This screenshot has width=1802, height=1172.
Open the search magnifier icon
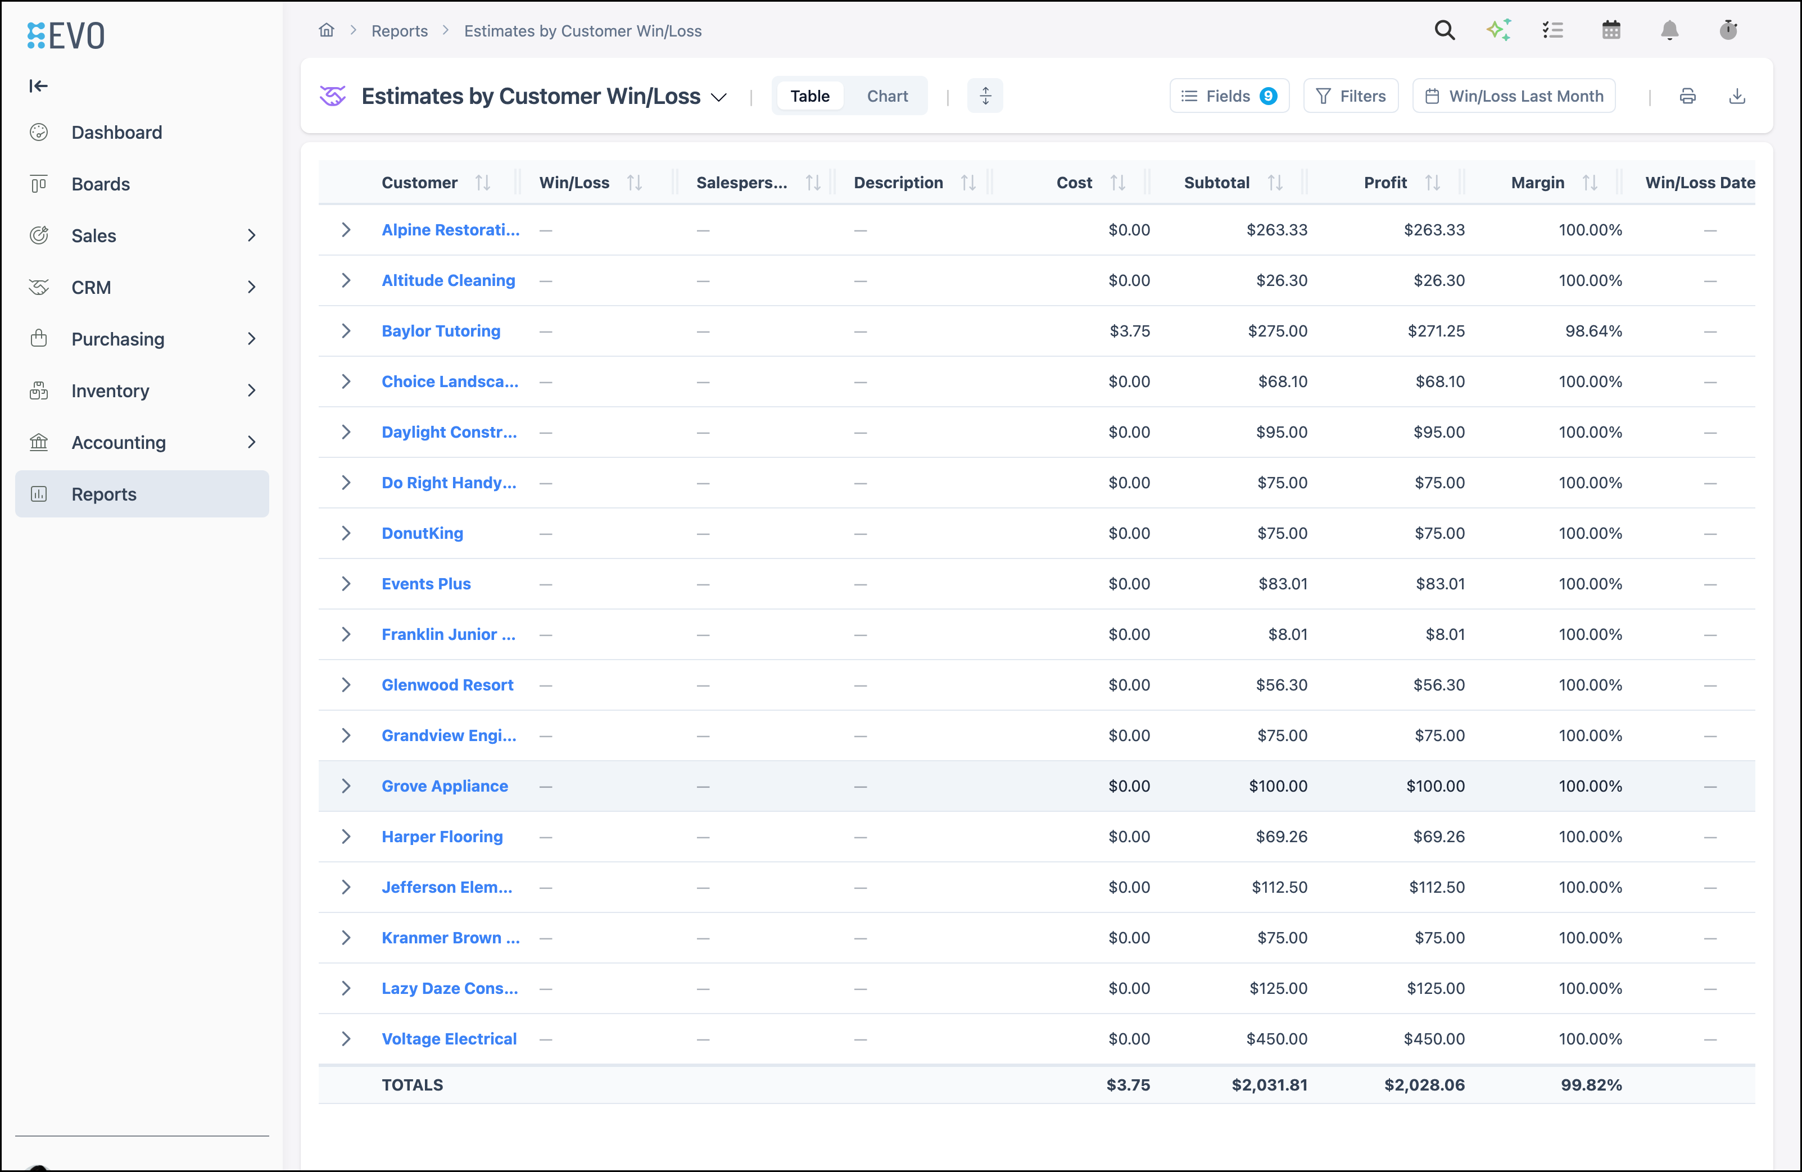[x=1445, y=30]
